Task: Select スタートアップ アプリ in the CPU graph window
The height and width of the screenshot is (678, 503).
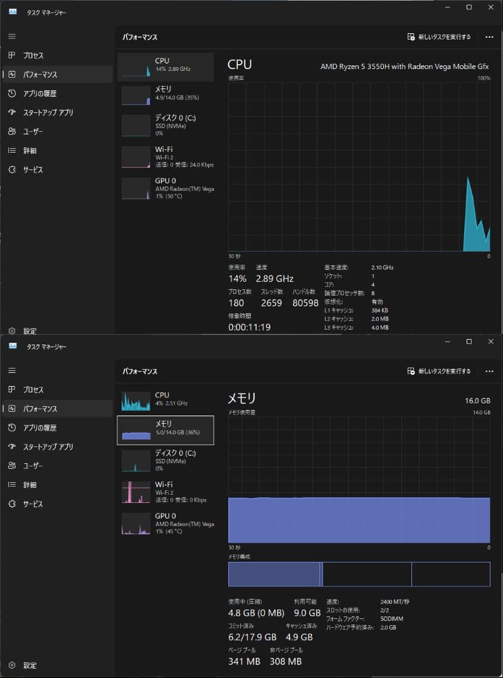Action: [x=48, y=112]
